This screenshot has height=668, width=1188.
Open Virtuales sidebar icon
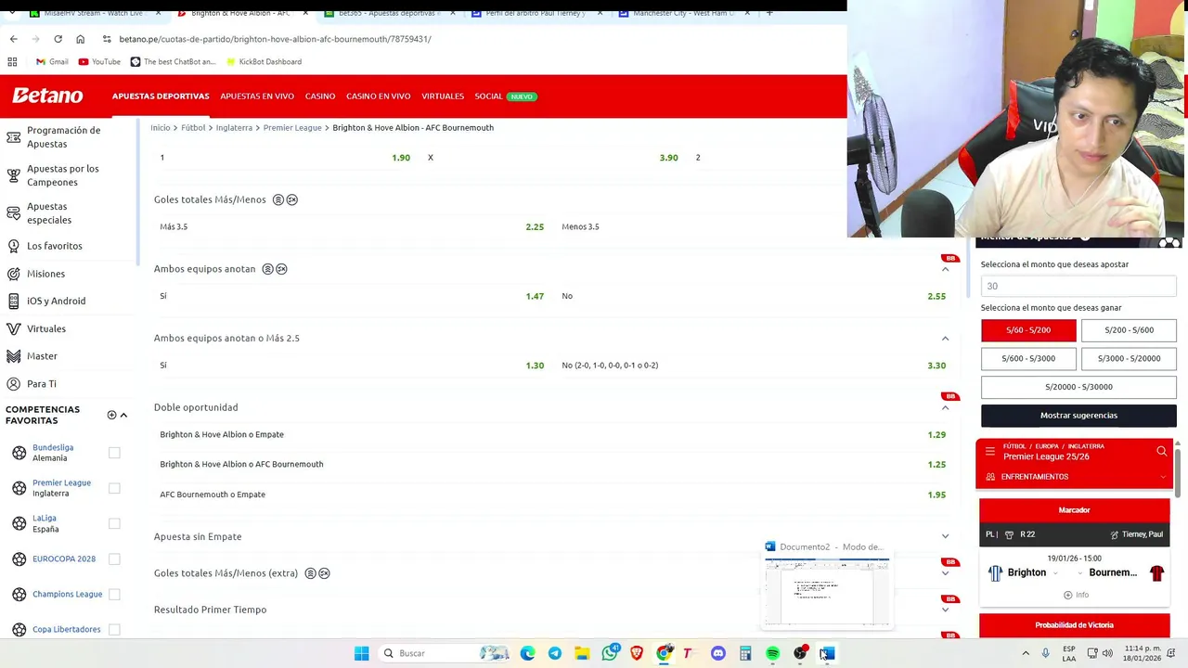[x=14, y=328]
